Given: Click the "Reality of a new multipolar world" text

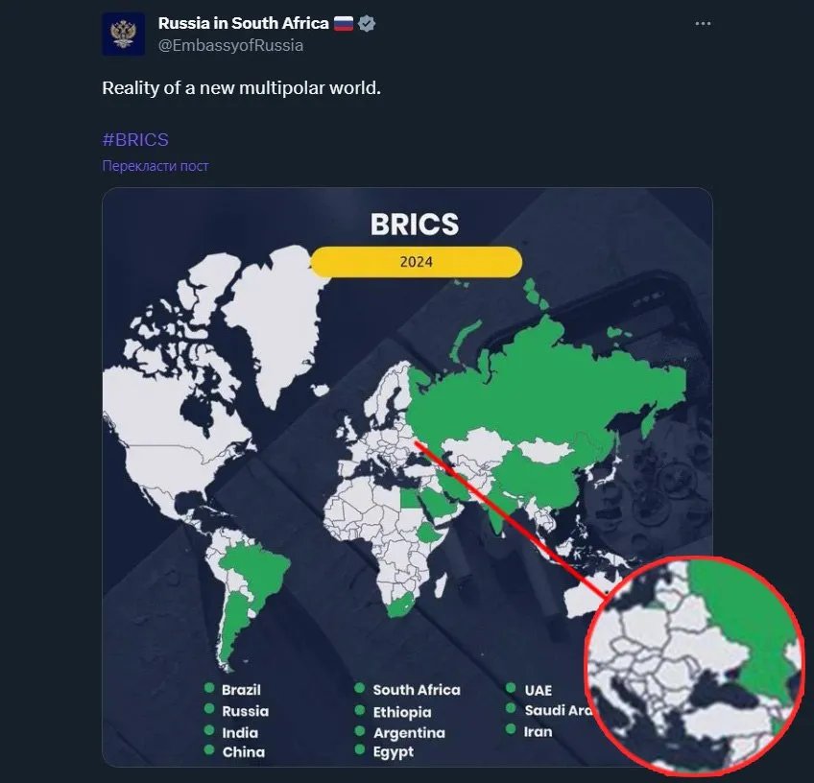Looking at the screenshot, I should click(x=242, y=87).
